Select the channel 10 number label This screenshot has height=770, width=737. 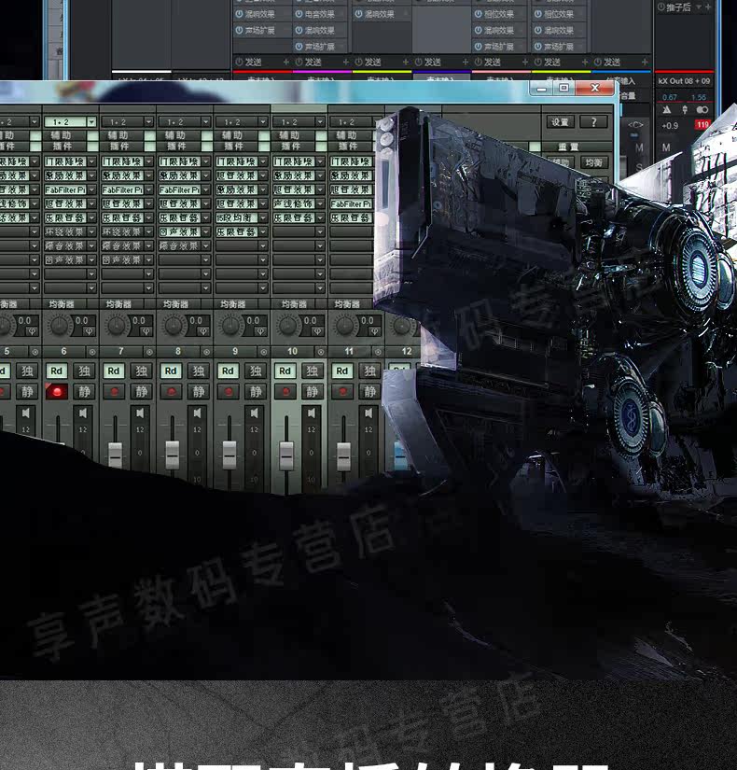pos(293,352)
